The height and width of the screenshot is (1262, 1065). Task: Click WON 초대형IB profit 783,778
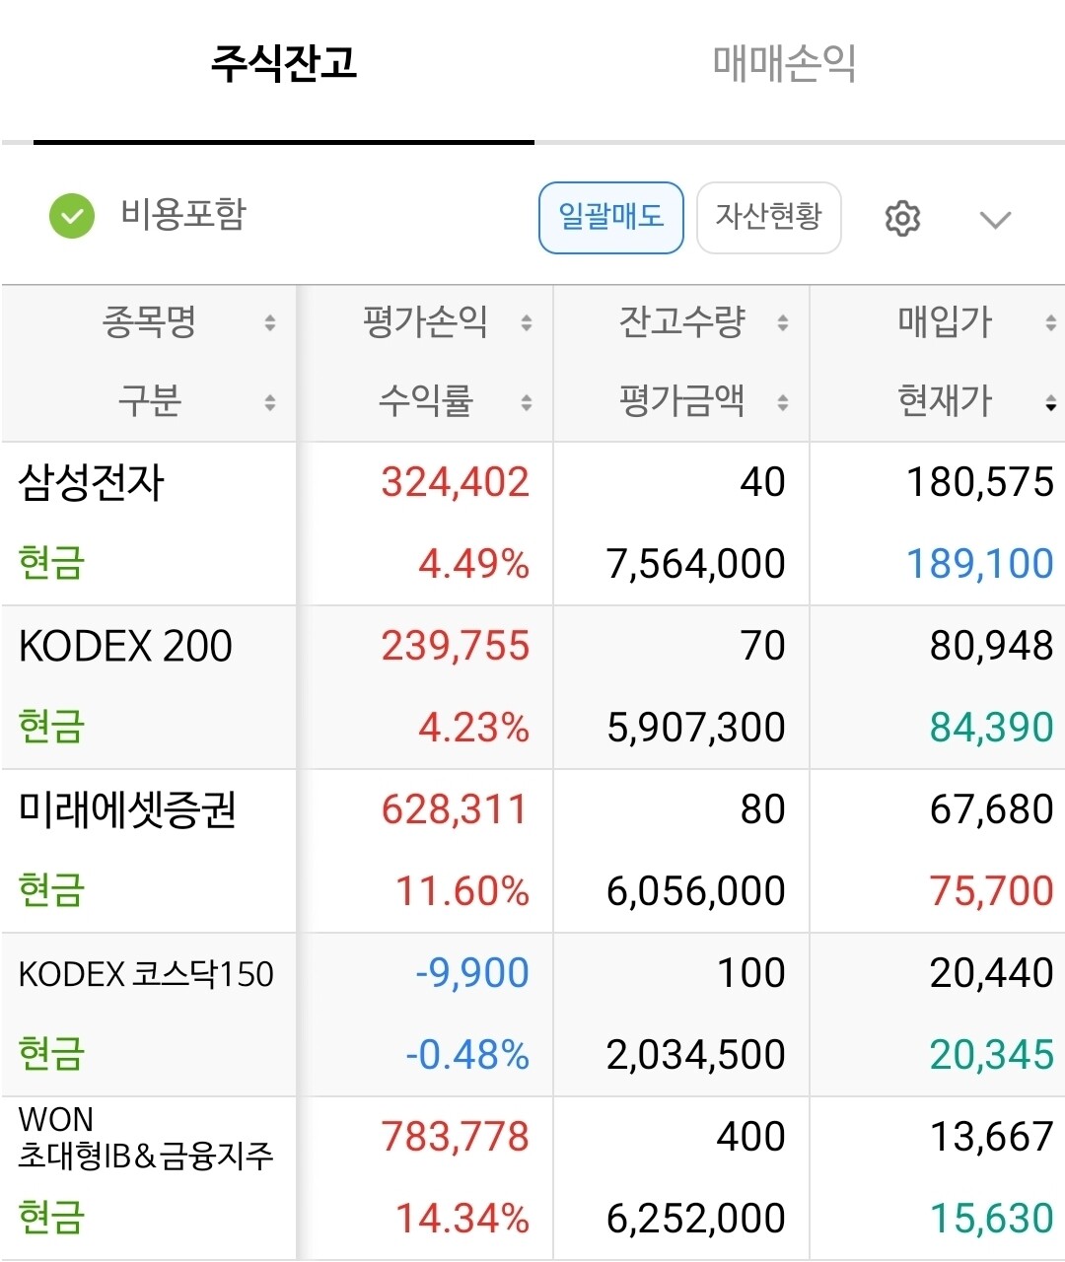tap(456, 1137)
